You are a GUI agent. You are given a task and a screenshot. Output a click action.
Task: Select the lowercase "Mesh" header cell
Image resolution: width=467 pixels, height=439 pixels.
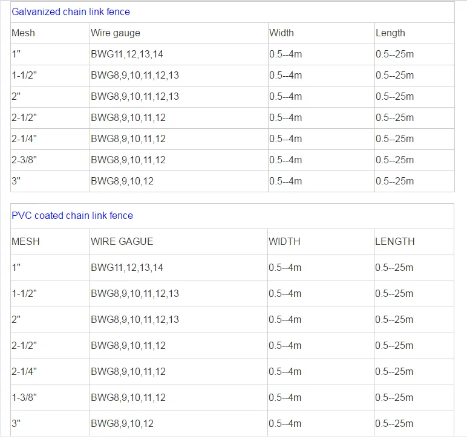24,33
